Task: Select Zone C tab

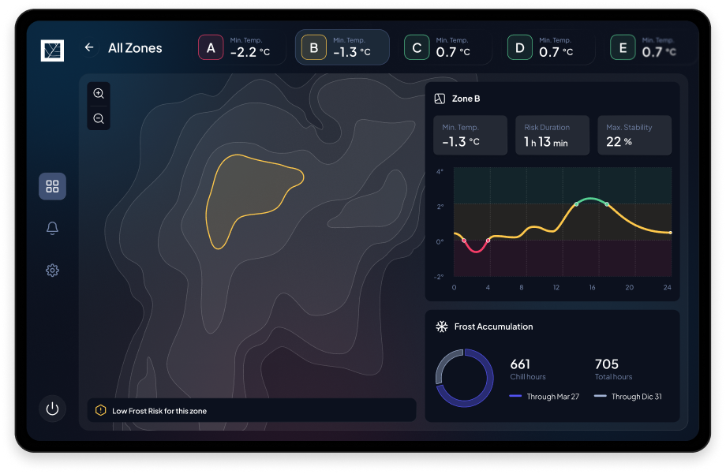Action: point(447,47)
